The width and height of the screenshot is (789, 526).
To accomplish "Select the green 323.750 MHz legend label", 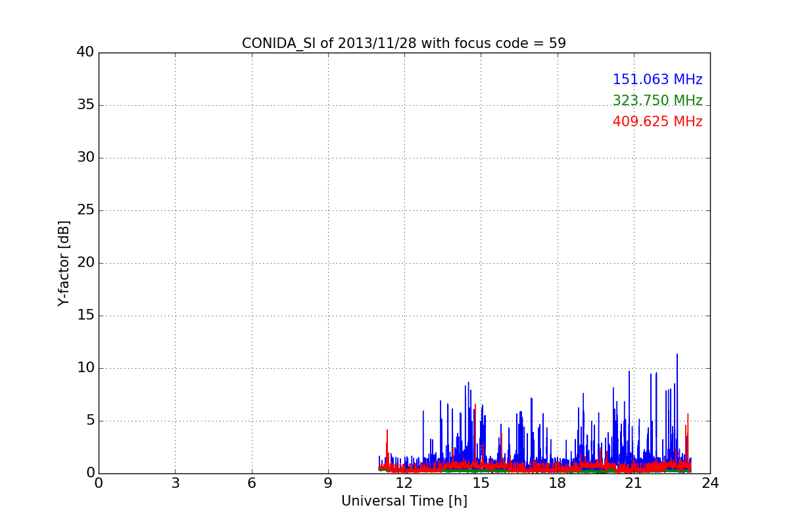I will point(657,101).
